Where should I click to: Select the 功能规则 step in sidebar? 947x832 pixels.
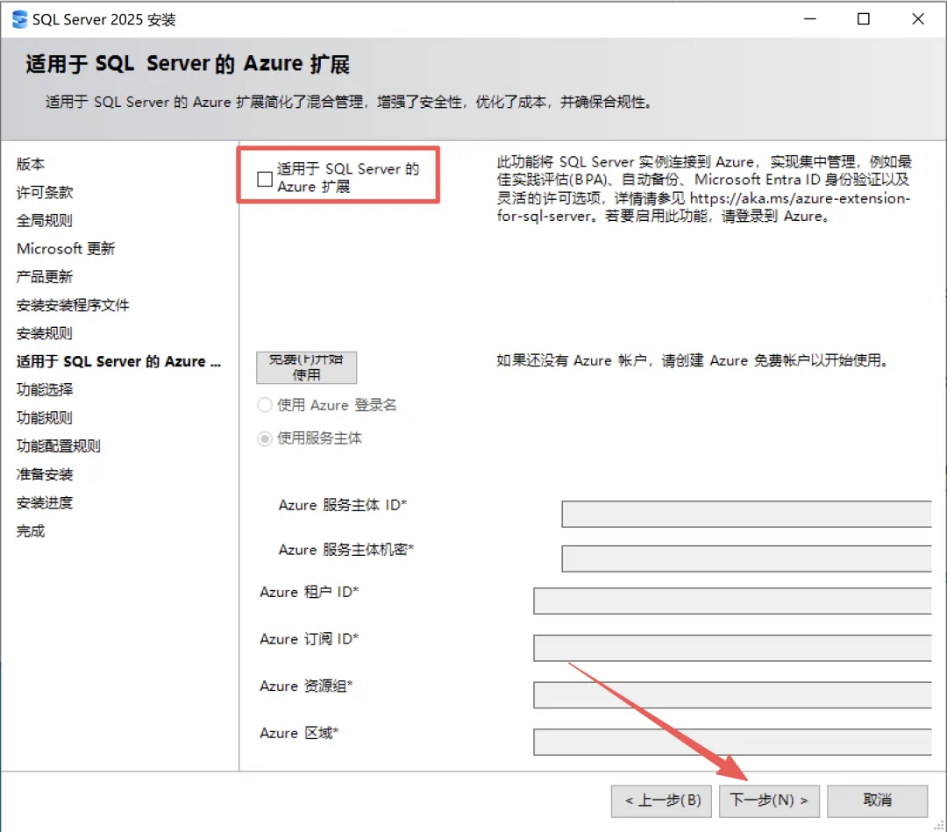[44, 418]
